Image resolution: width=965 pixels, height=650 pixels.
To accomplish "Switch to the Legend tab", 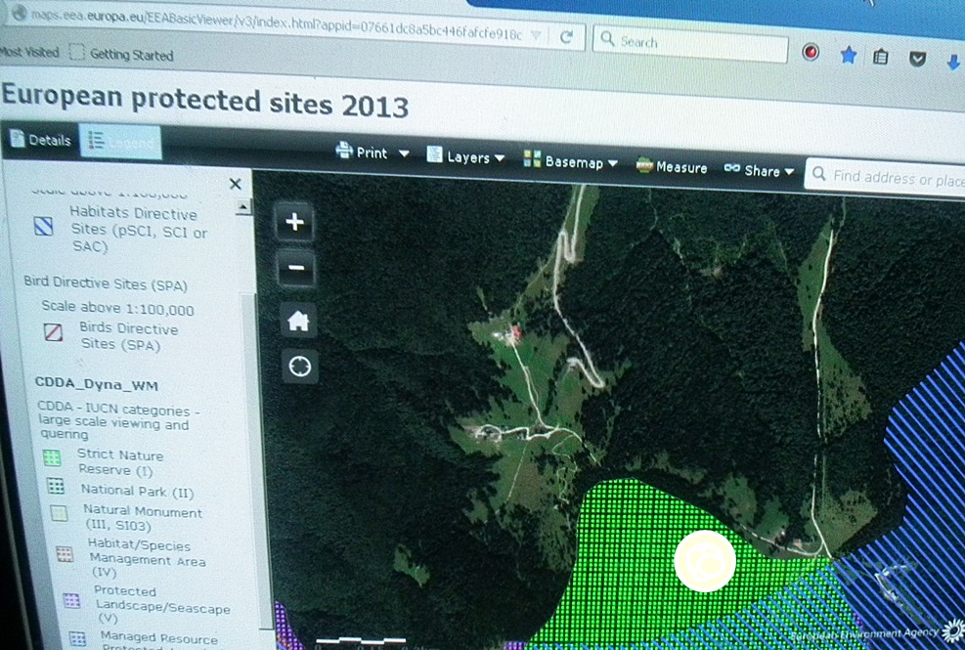I will 121,143.
